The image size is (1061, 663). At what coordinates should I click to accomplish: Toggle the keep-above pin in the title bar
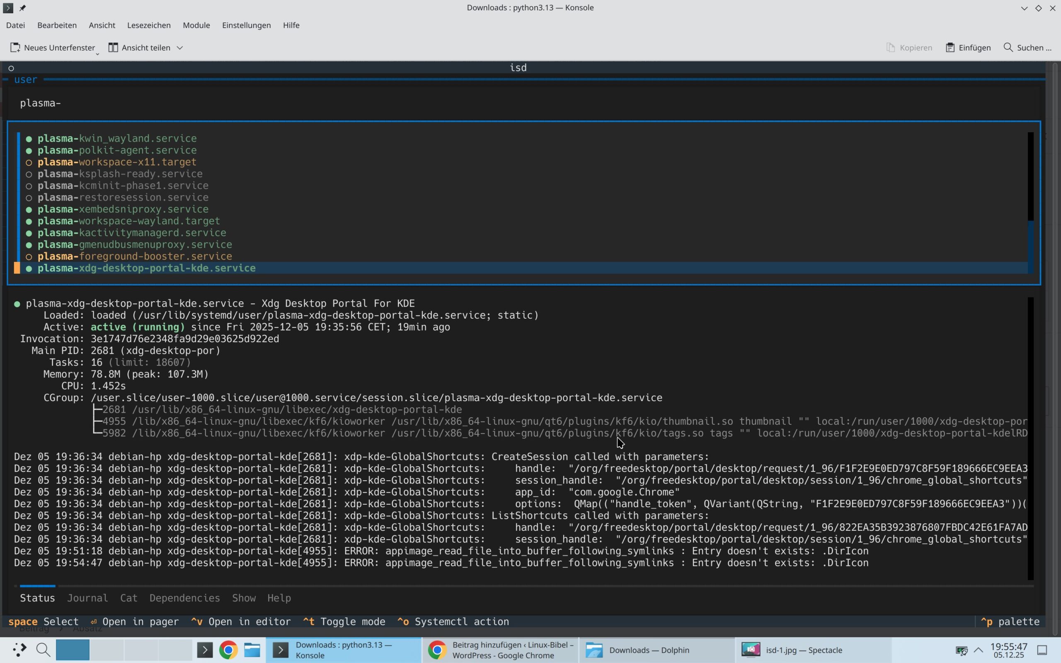click(22, 7)
